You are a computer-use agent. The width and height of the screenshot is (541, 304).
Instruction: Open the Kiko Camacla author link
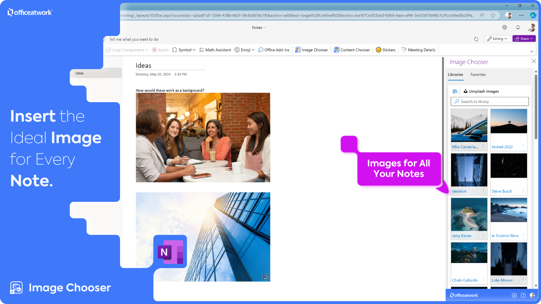(465, 147)
